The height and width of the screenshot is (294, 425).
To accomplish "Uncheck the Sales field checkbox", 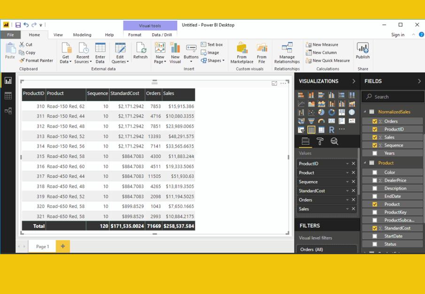I will [x=375, y=137].
